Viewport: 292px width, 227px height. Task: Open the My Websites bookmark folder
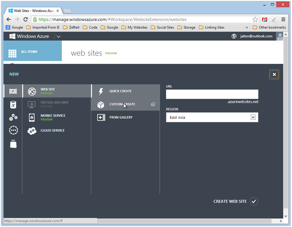135,27
